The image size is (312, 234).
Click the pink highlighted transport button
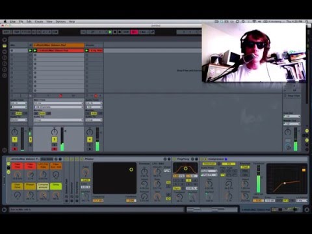134,32
